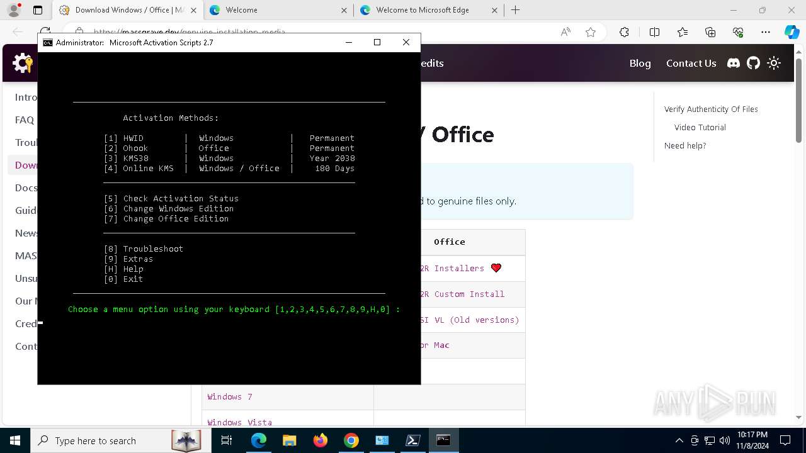Screen dimensions: 806x453
Task: Open Verify Authenticity Of Files link
Action: click(711, 109)
